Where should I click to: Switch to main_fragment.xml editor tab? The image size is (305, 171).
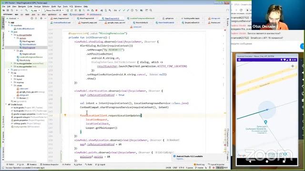60,19
